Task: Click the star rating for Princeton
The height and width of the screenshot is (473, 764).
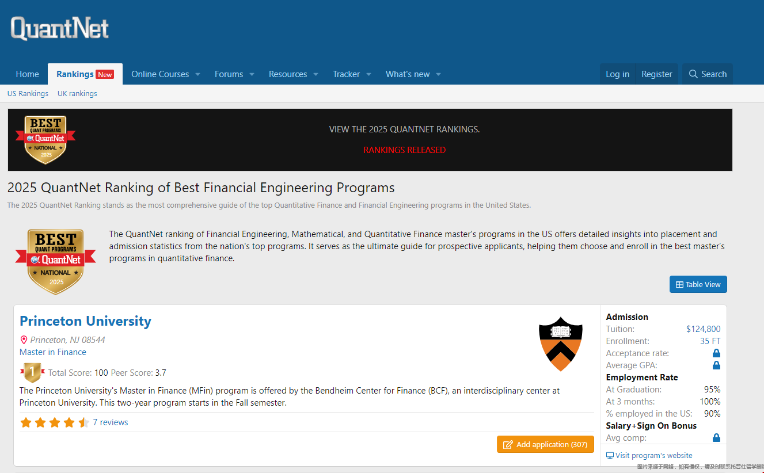Action: 55,422
